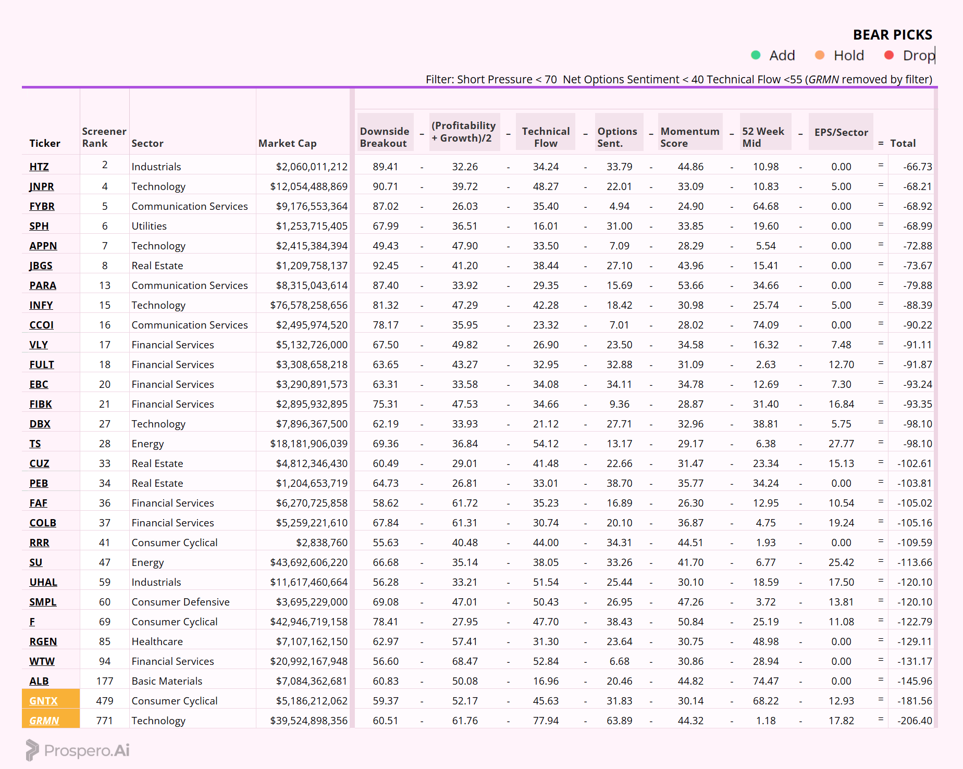963x769 pixels.
Task: Click the orange Hold legend dot
Action: click(x=820, y=55)
